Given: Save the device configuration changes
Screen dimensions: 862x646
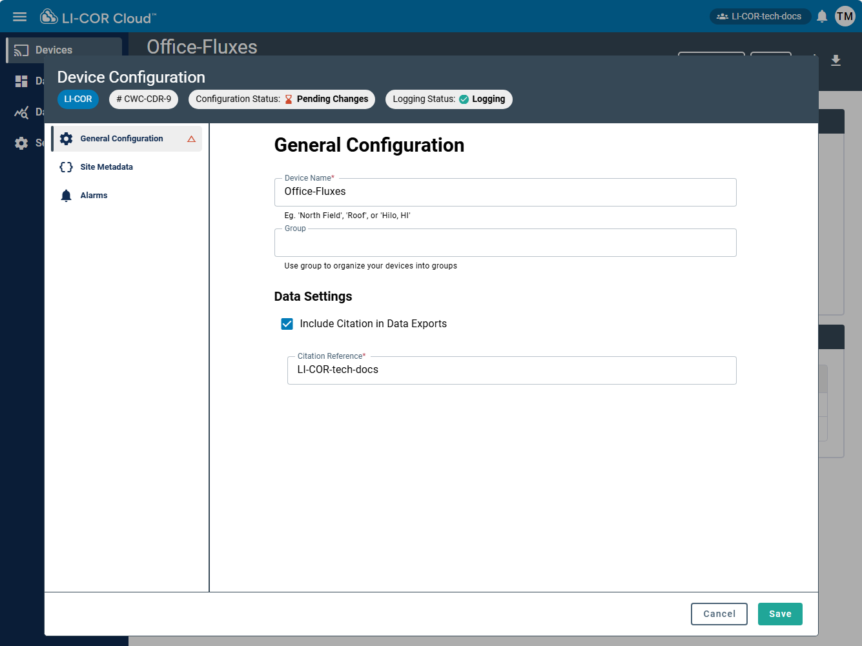Looking at the screenshot, I should click(x=780, y=614).
